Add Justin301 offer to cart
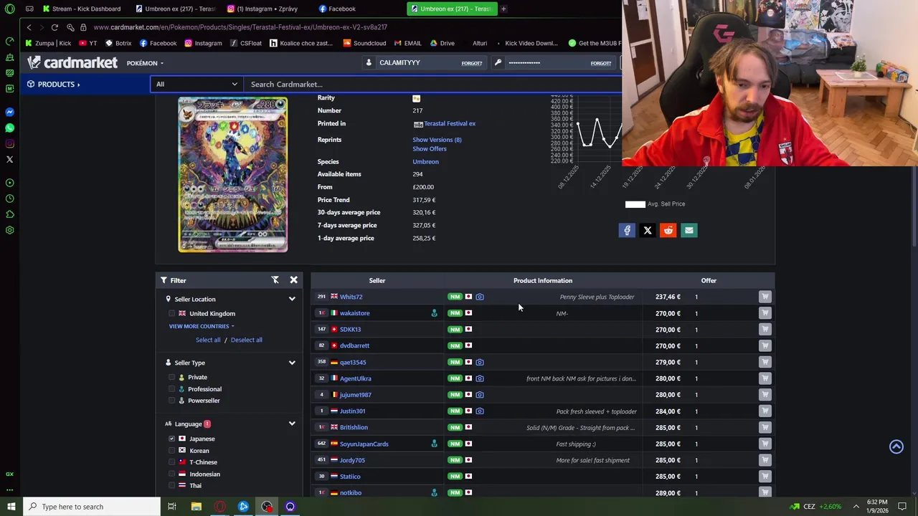 click(x=765, y=411)
